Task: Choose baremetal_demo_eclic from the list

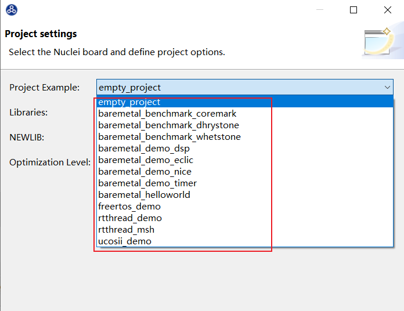Action: click(x=146, y=160)
